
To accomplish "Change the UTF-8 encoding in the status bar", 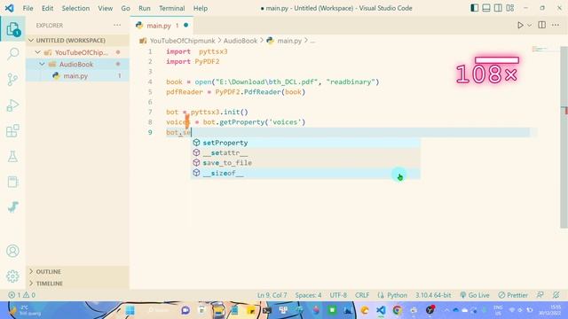I will point(338,295).
